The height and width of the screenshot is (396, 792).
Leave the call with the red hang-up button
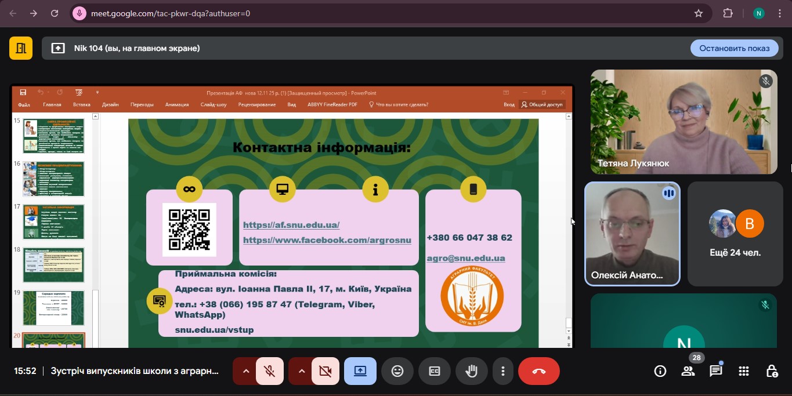coord(538,371)
